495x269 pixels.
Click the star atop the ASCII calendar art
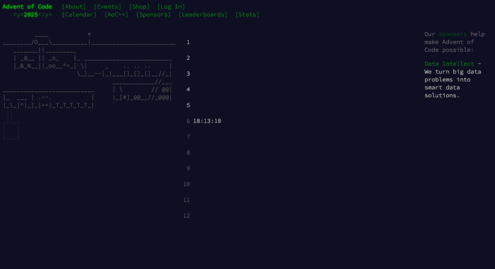point(89,34)
